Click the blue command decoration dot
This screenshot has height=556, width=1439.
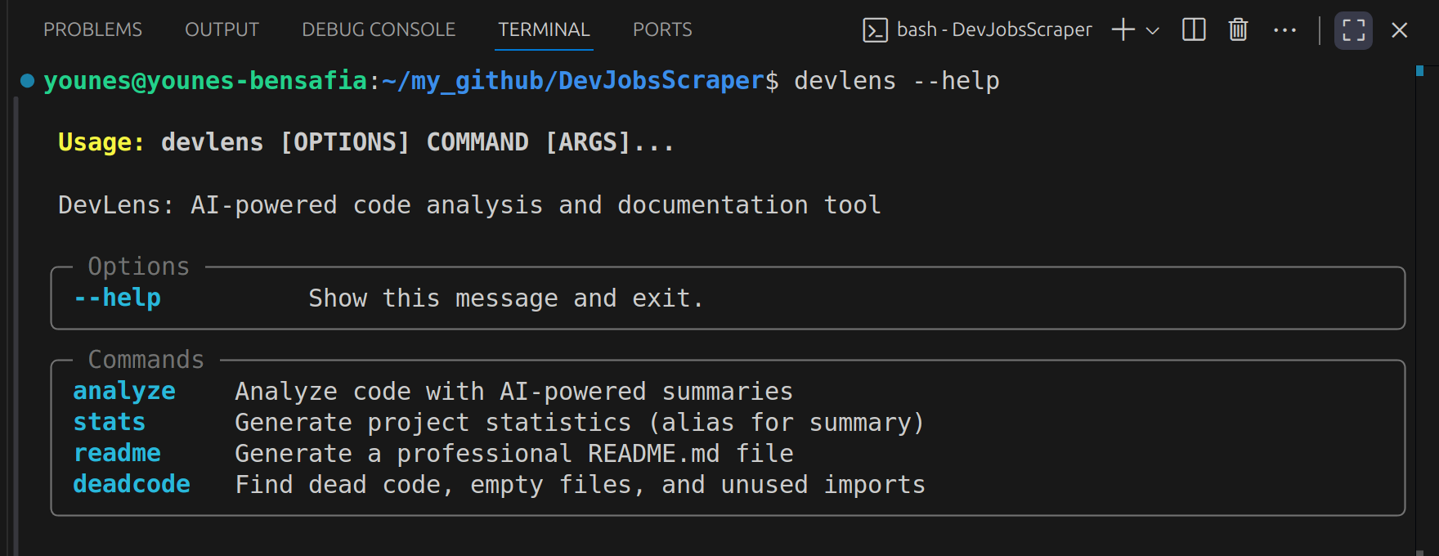[x=27, y=80]
